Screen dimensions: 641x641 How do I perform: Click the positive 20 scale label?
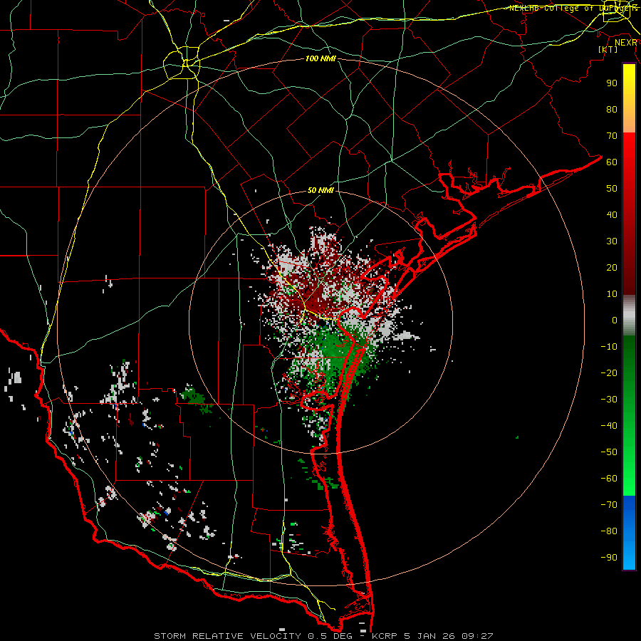tap(612, 267)
